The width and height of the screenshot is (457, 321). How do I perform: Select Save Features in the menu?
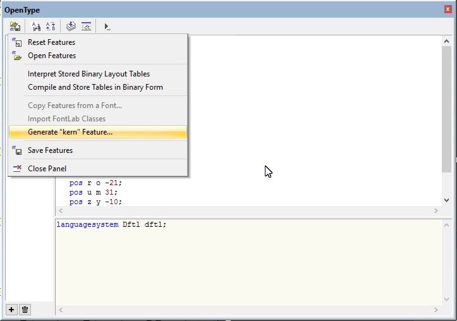coord(50,150)
